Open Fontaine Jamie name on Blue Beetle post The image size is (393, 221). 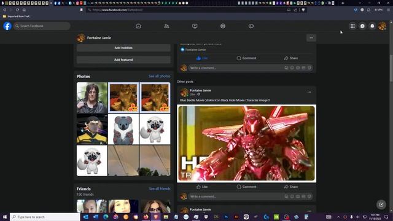(200, 90)
